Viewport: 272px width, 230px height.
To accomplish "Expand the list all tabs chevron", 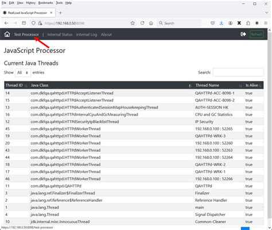I will [267, 13].
